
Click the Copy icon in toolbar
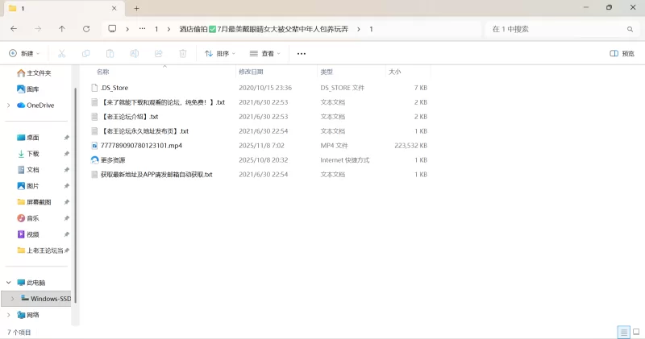[85, 53]
